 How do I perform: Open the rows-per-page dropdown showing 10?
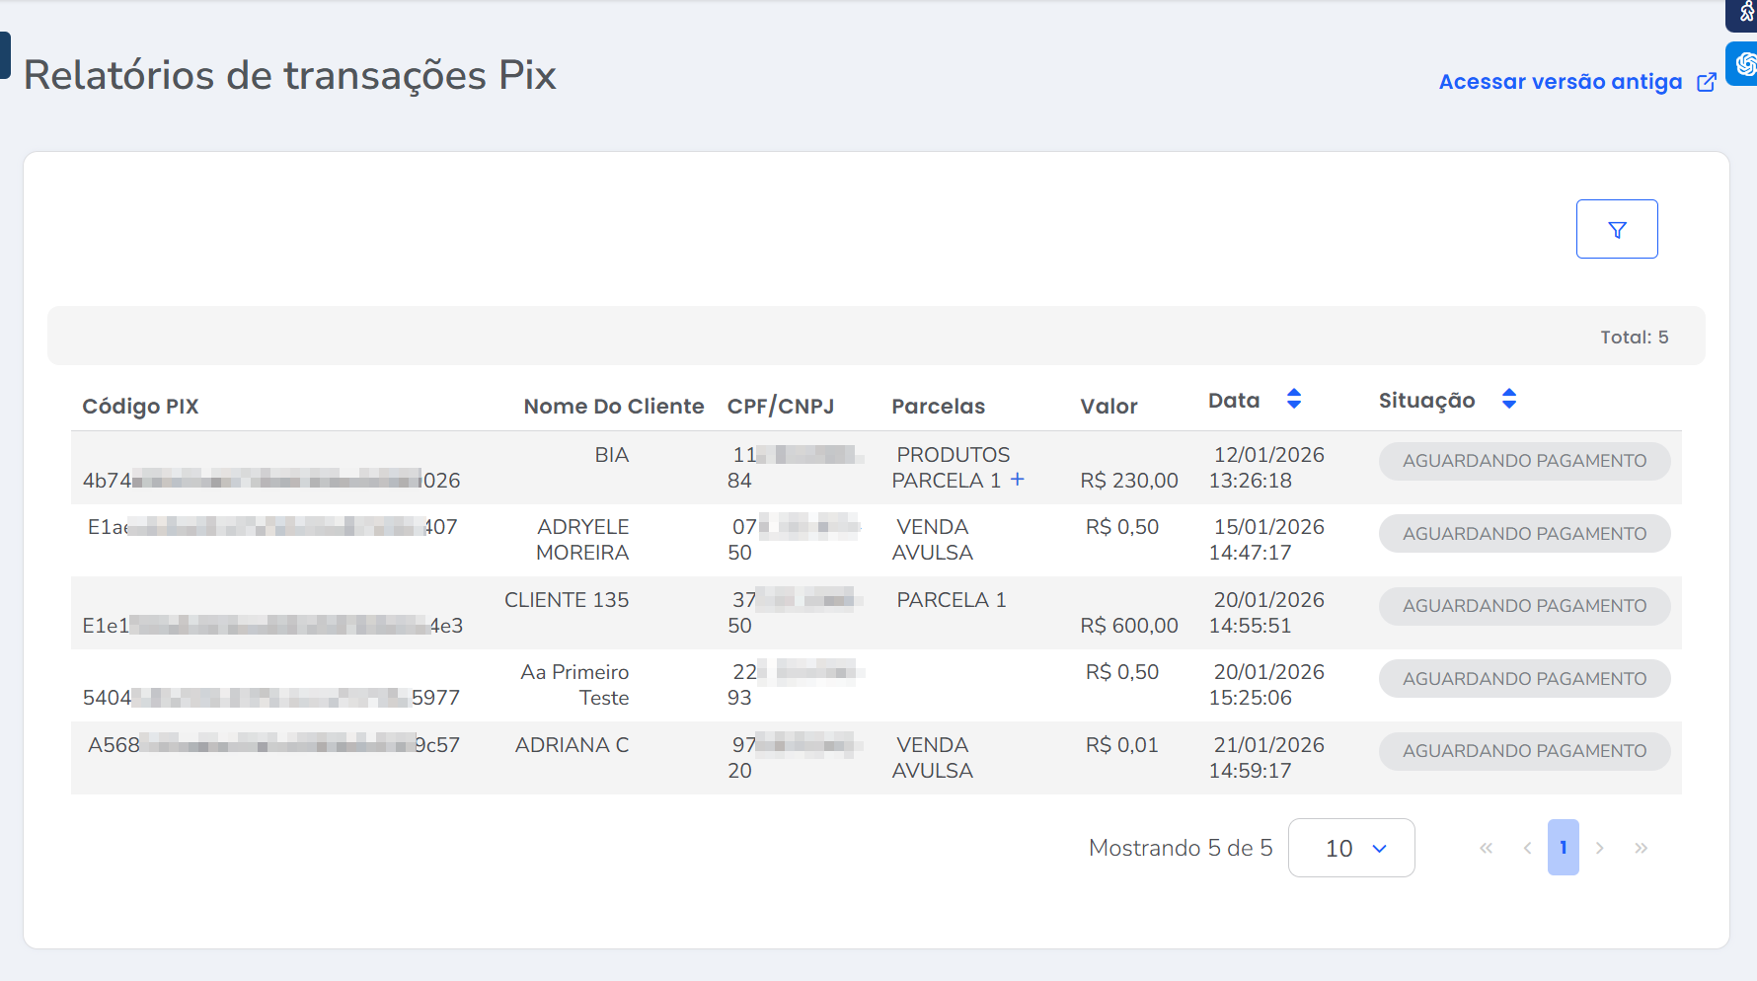[1350, 848]
